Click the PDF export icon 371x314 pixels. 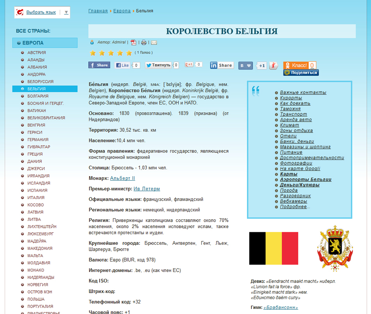(x=134, y=42)
